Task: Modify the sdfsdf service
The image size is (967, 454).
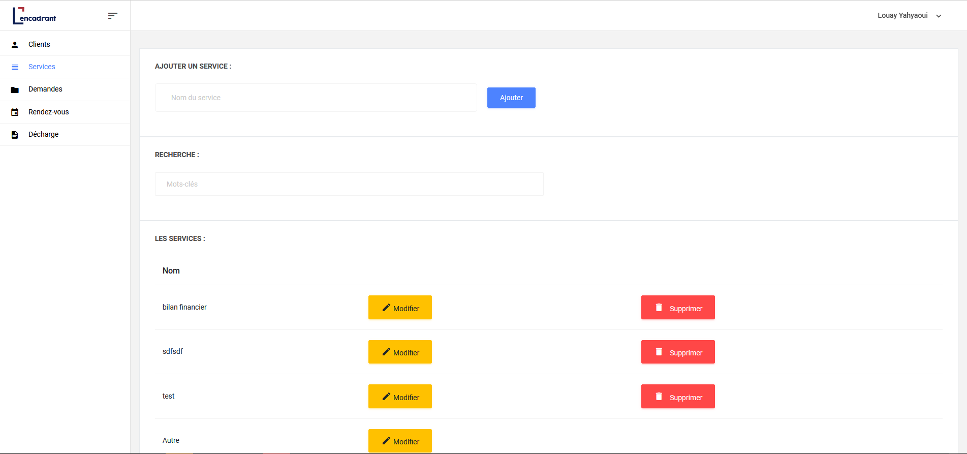Action: 400,352
